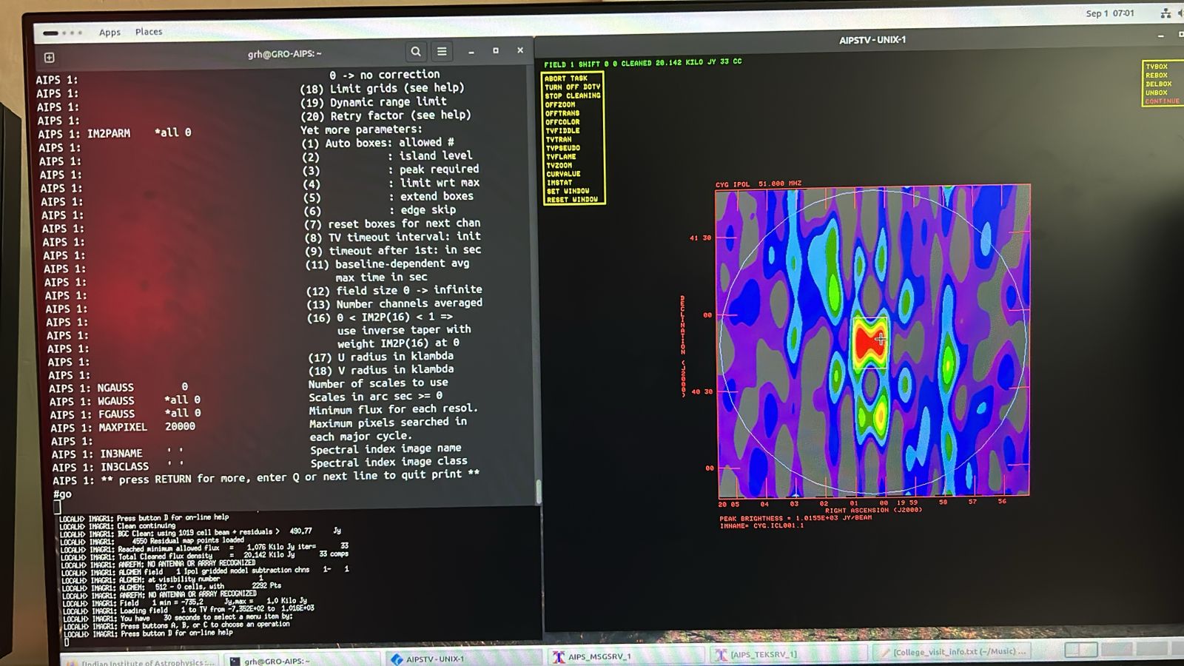Select SET WINDOW option
The image size is (1184, 666).
568,191
